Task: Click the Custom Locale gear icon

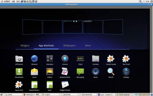Action: click(x=111, y=59)
